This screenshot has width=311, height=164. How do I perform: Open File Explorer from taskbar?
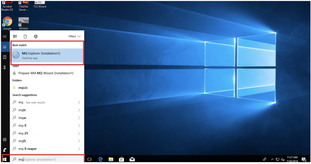(111, 159)
